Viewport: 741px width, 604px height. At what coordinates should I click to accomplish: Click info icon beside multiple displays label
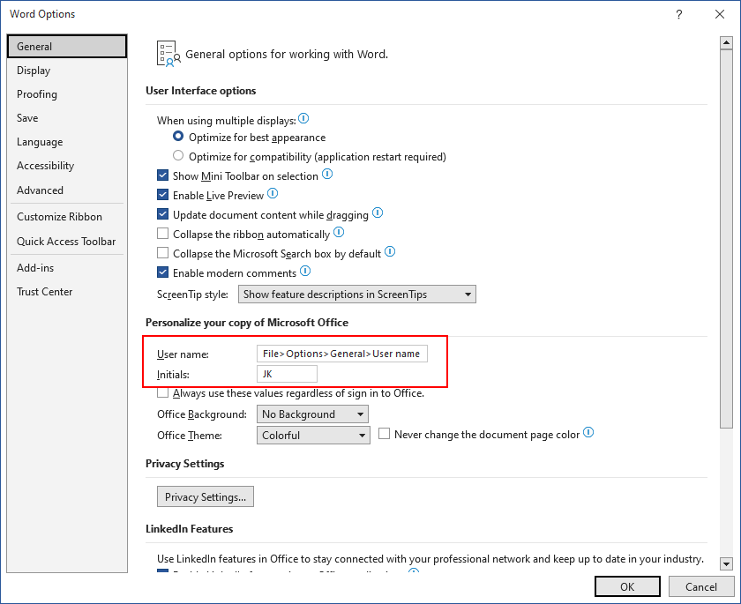tap(303, 118)
